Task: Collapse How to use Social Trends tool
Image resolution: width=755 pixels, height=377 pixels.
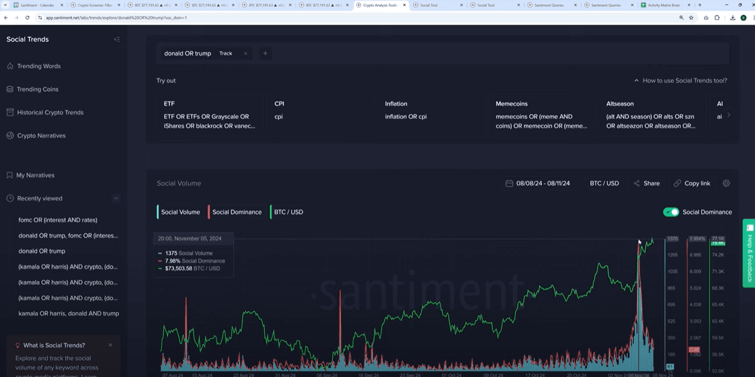Action: click(680, 81)
